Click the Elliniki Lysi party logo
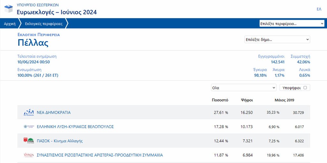 pos(28,126)
